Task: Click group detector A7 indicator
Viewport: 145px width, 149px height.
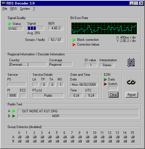Action: coord(72,137)
